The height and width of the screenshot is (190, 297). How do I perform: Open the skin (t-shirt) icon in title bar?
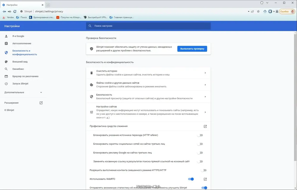pyautogui.click(x=262, y=3)
